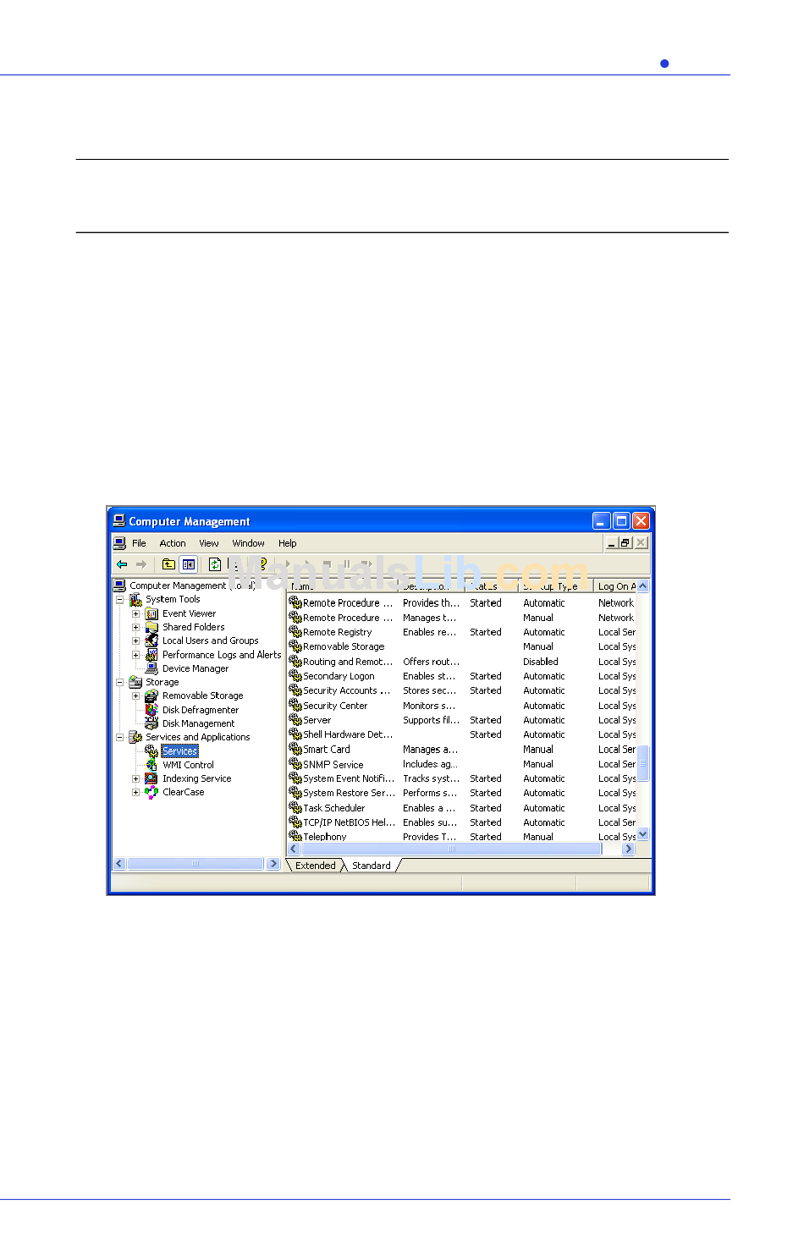
Task: Click the Back arrow toolbar icon
Action: point(122,564)
